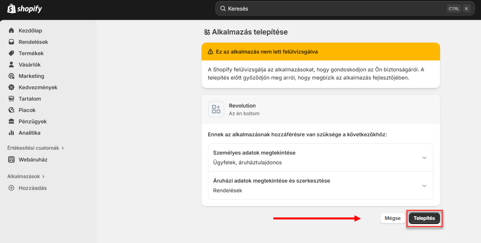The image size is (481, 243).
Task: Click the Kezdőlap home icon
Action: tap(11, 30)
